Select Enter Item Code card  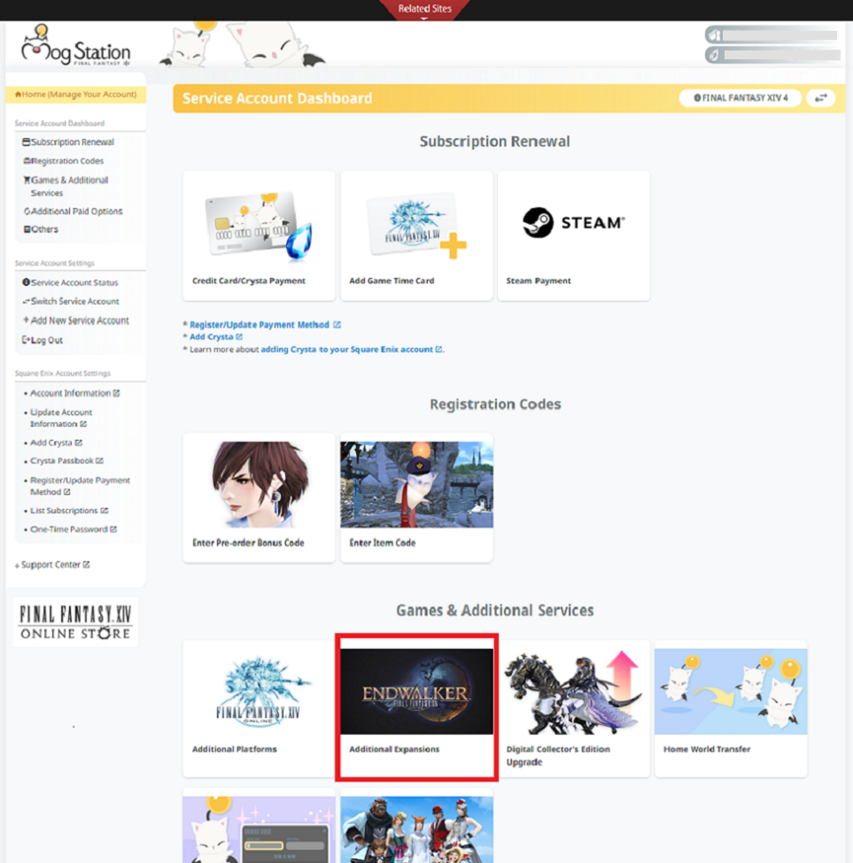[416, 497]
